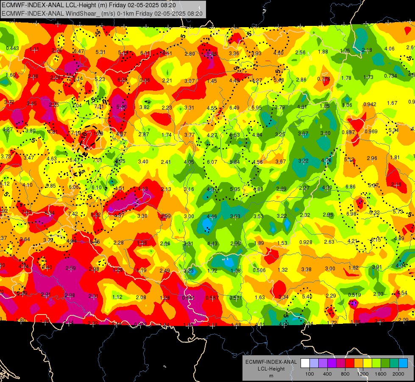Click the wind shear value 6.86
The height and width of the screenshot is (382, 415).
pyautogui.click(x=350, y=187)
